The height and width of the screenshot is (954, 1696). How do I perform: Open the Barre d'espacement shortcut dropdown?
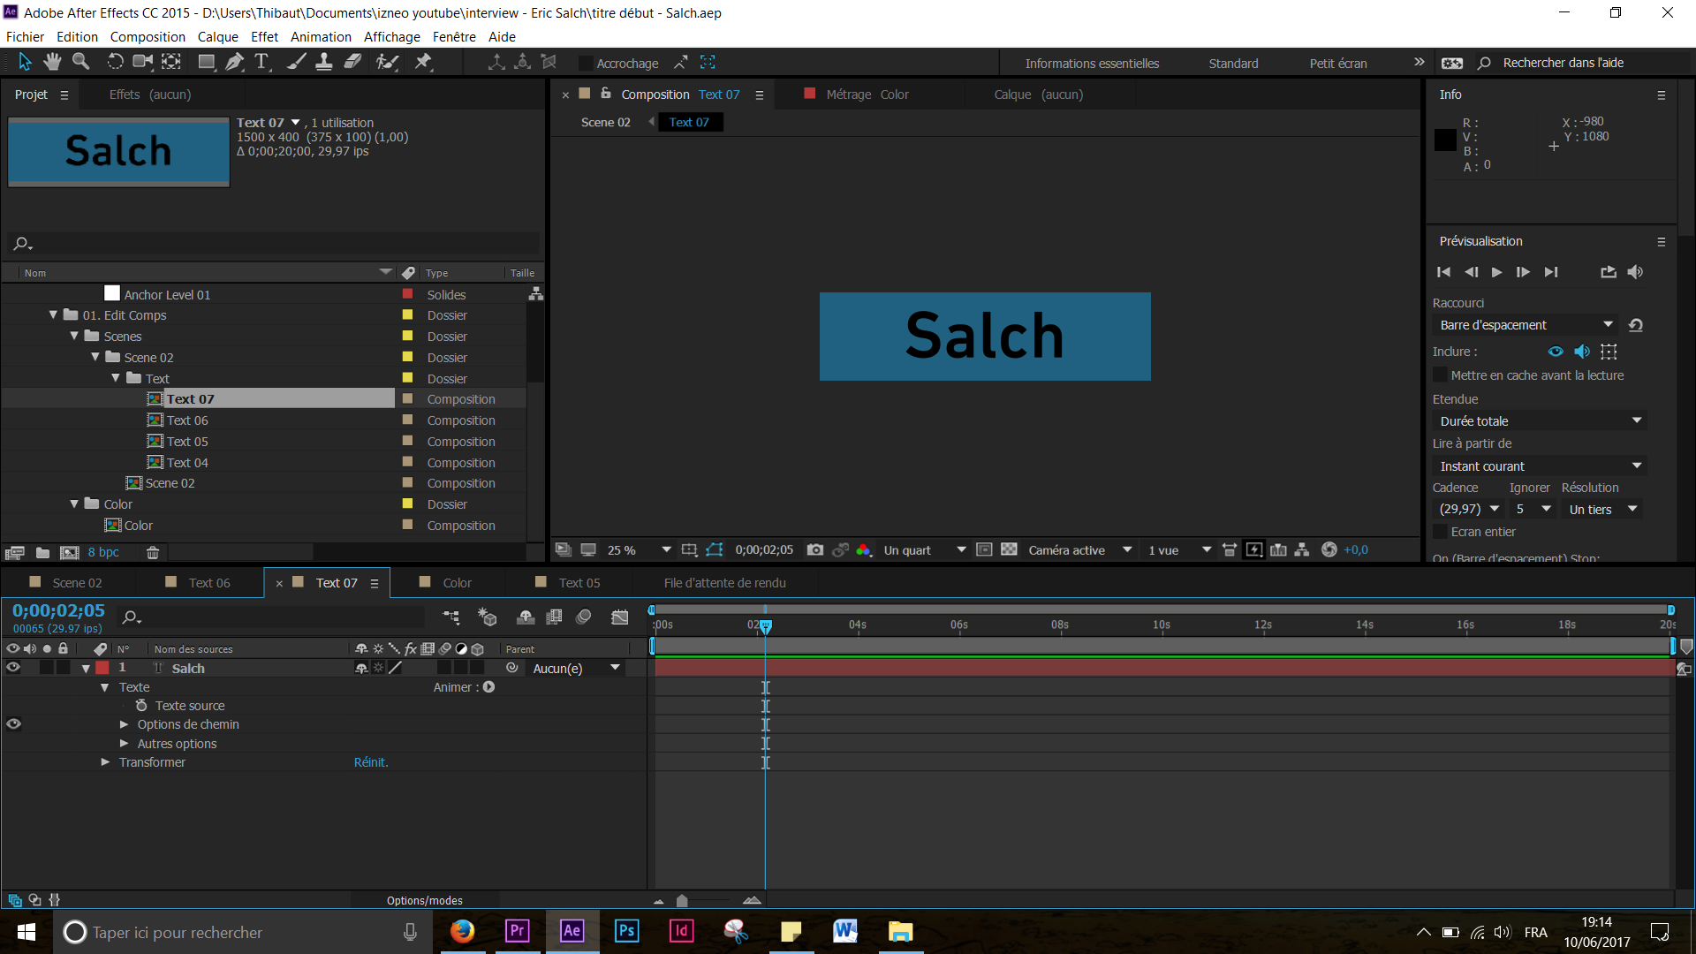click(x=1527, y=325)
